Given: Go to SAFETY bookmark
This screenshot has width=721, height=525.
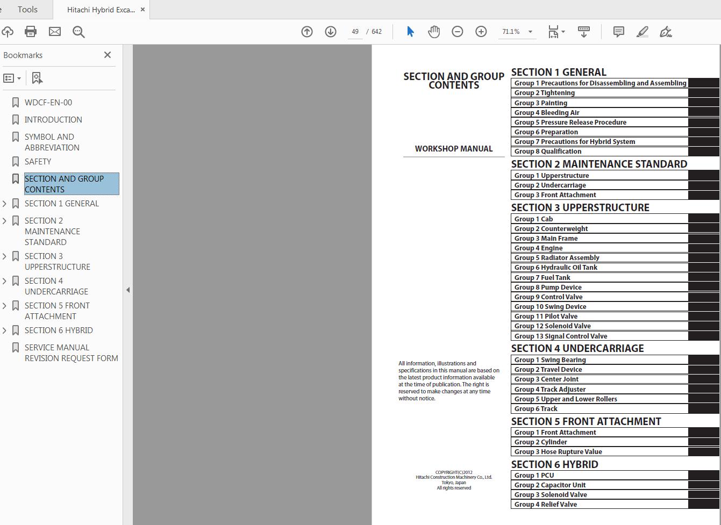Looking at the screenshot, I should [x=38, y=162].
